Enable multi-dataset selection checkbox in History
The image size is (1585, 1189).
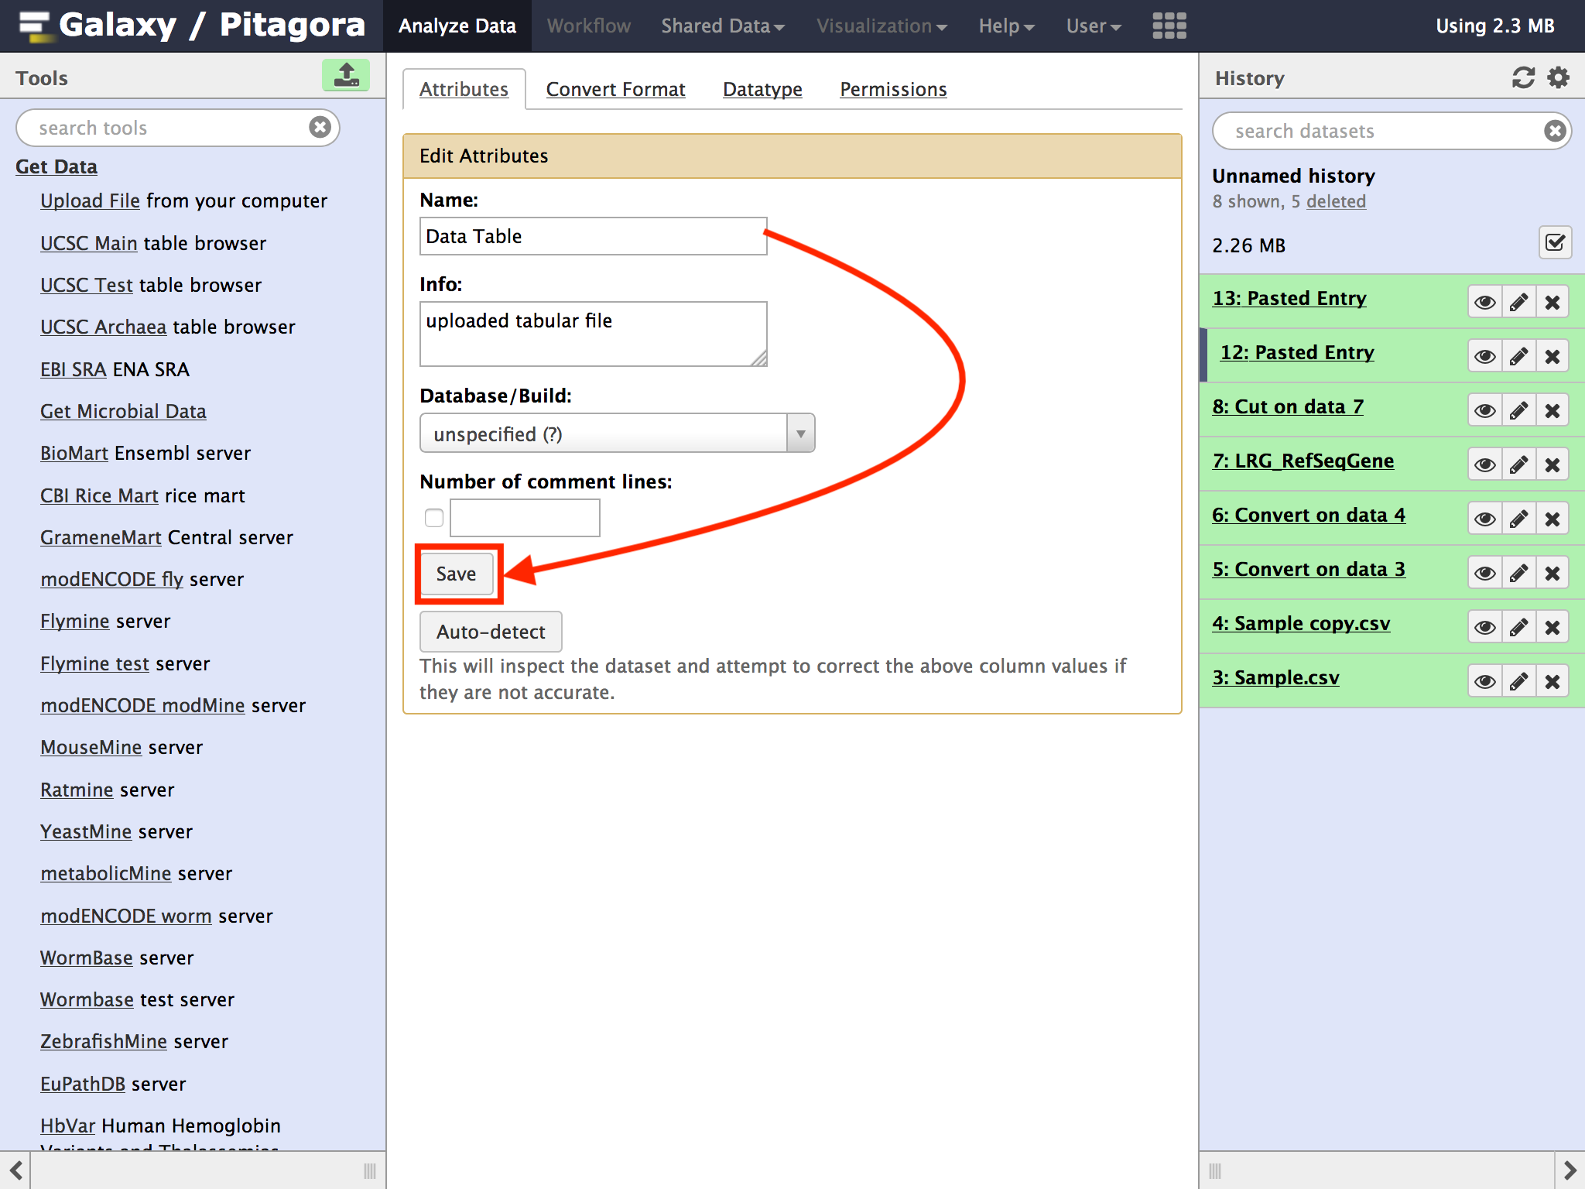tap(1555, 244)
